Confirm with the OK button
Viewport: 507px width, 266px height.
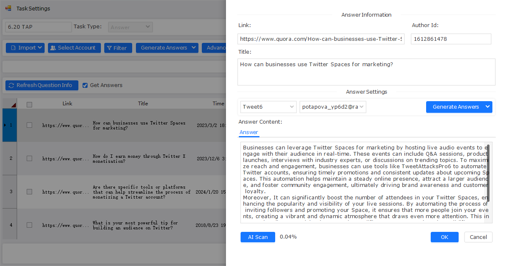444,237
